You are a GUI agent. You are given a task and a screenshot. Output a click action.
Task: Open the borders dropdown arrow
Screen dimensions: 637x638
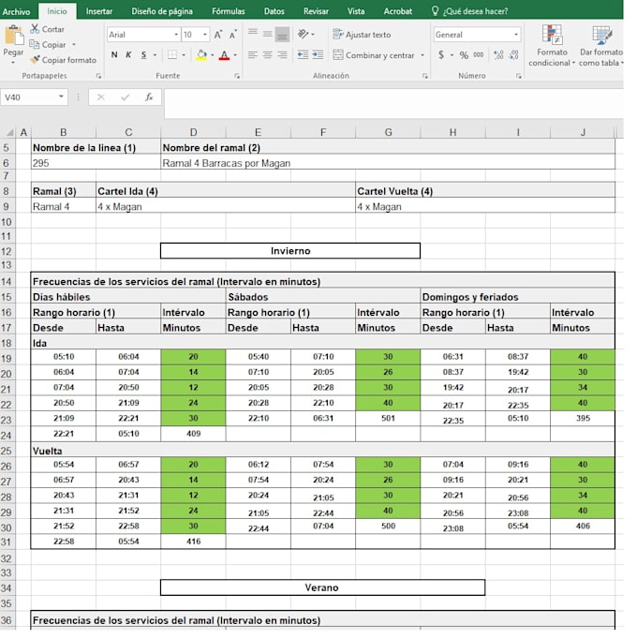[x=184, y=55]
